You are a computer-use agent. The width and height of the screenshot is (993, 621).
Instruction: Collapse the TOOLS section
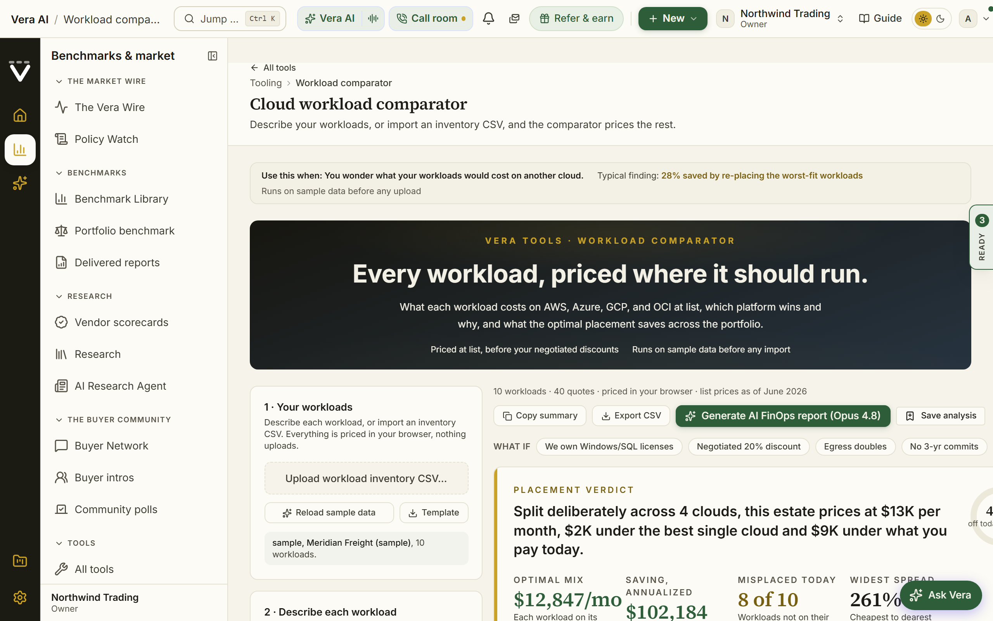[x=75, y=543]
